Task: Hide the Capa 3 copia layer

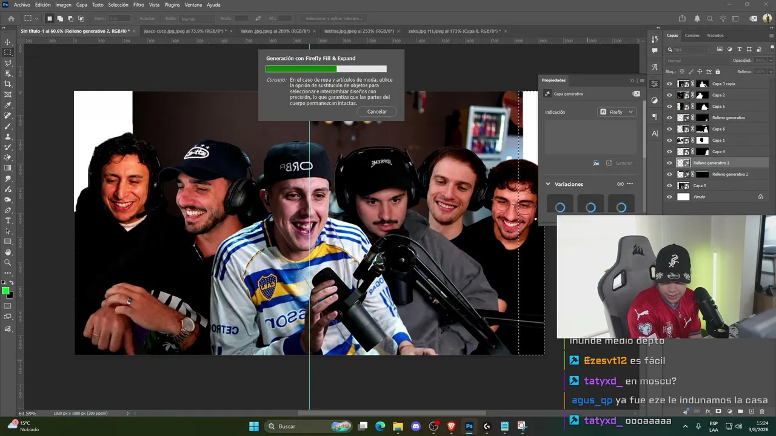Action: (x=669, y=84)
